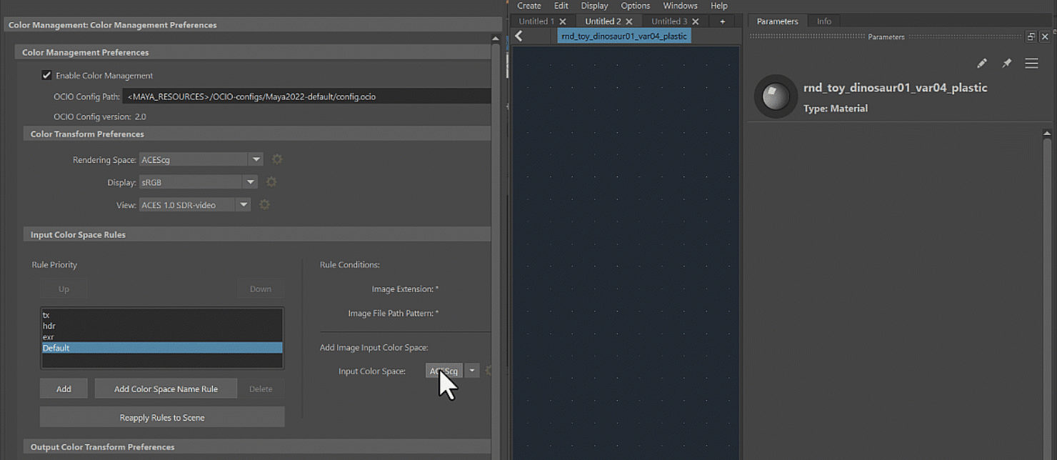Disable the Enable Color Management checkbox

(x=46, y=75)
